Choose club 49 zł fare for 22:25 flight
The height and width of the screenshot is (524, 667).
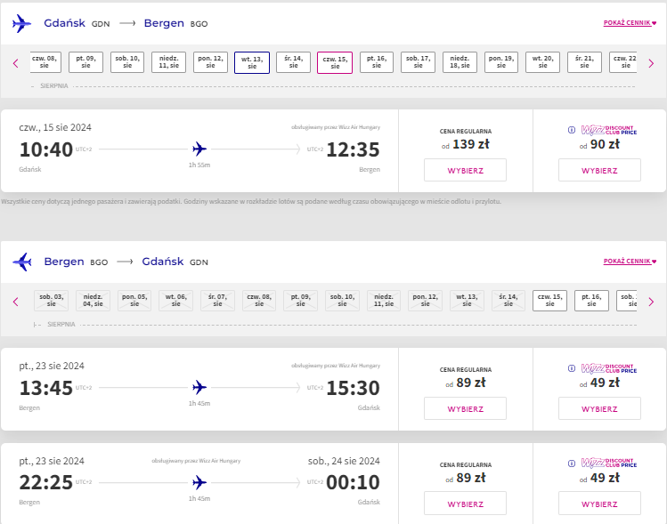point(599,504)
